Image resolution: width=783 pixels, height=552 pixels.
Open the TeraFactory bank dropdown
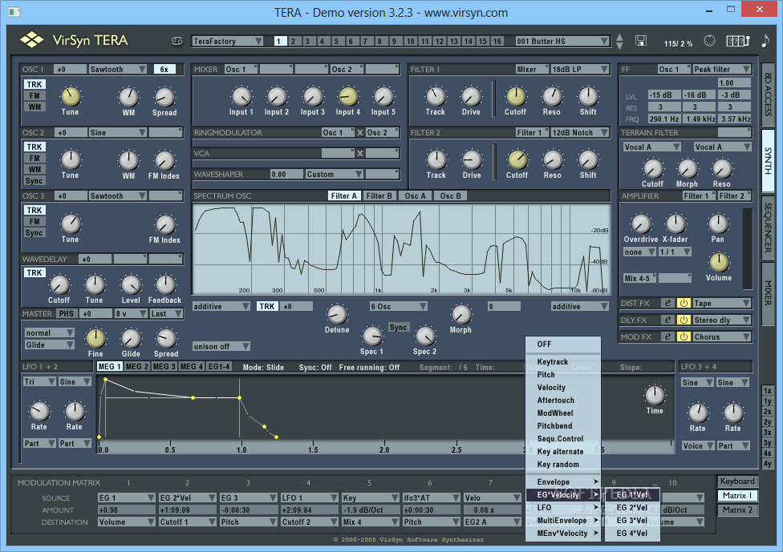pos(227,42)
